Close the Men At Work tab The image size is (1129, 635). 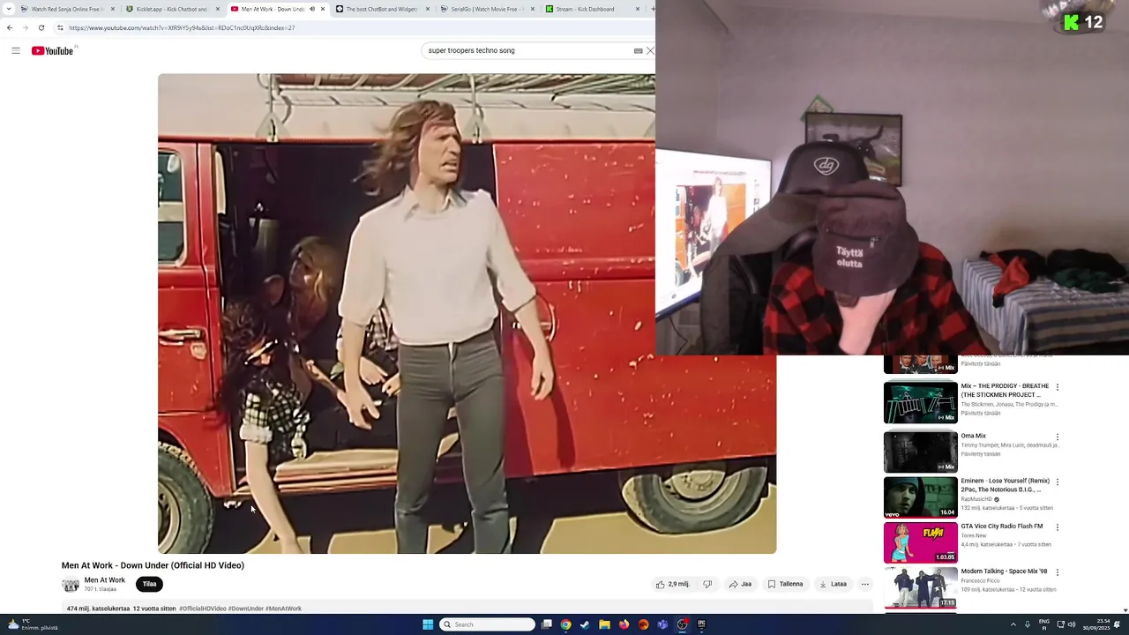tap(323, 9)
